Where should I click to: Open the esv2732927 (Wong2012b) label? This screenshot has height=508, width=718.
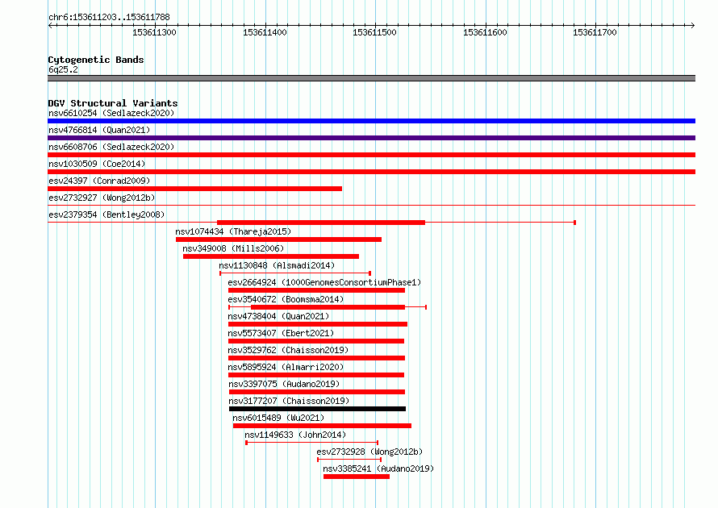[102, 198]
